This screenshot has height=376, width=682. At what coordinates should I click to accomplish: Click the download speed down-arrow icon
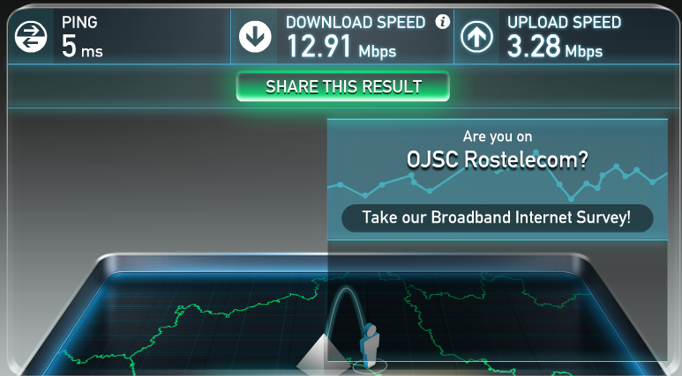pos(255,36)
